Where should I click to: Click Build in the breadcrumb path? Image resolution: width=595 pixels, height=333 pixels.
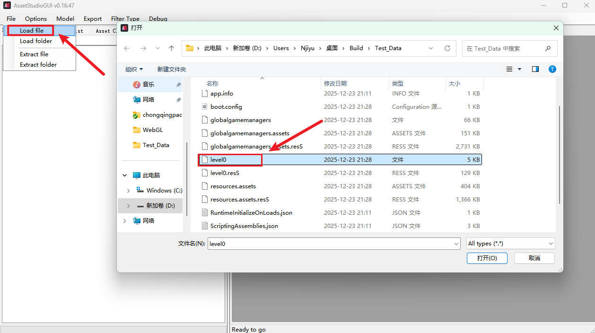[x=356, y=48]
